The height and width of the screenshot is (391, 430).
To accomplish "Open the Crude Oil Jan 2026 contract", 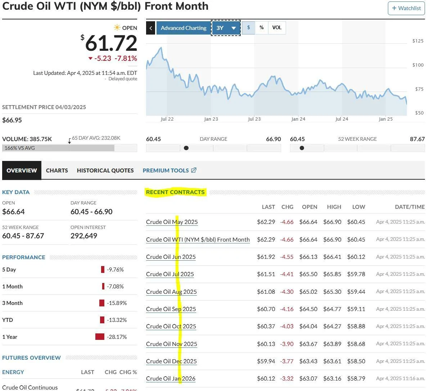I will pos(171,379).
